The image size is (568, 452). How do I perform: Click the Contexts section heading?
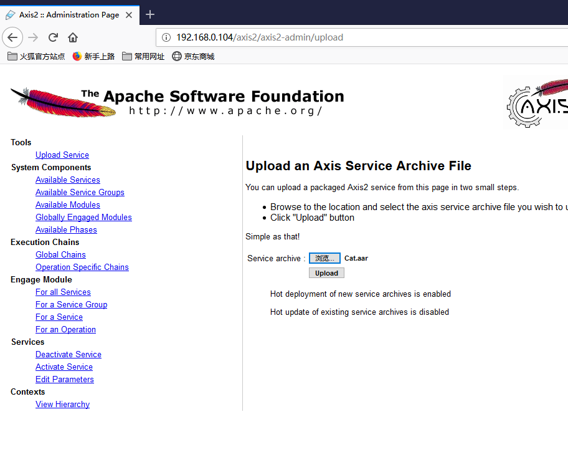pos(28,392)
